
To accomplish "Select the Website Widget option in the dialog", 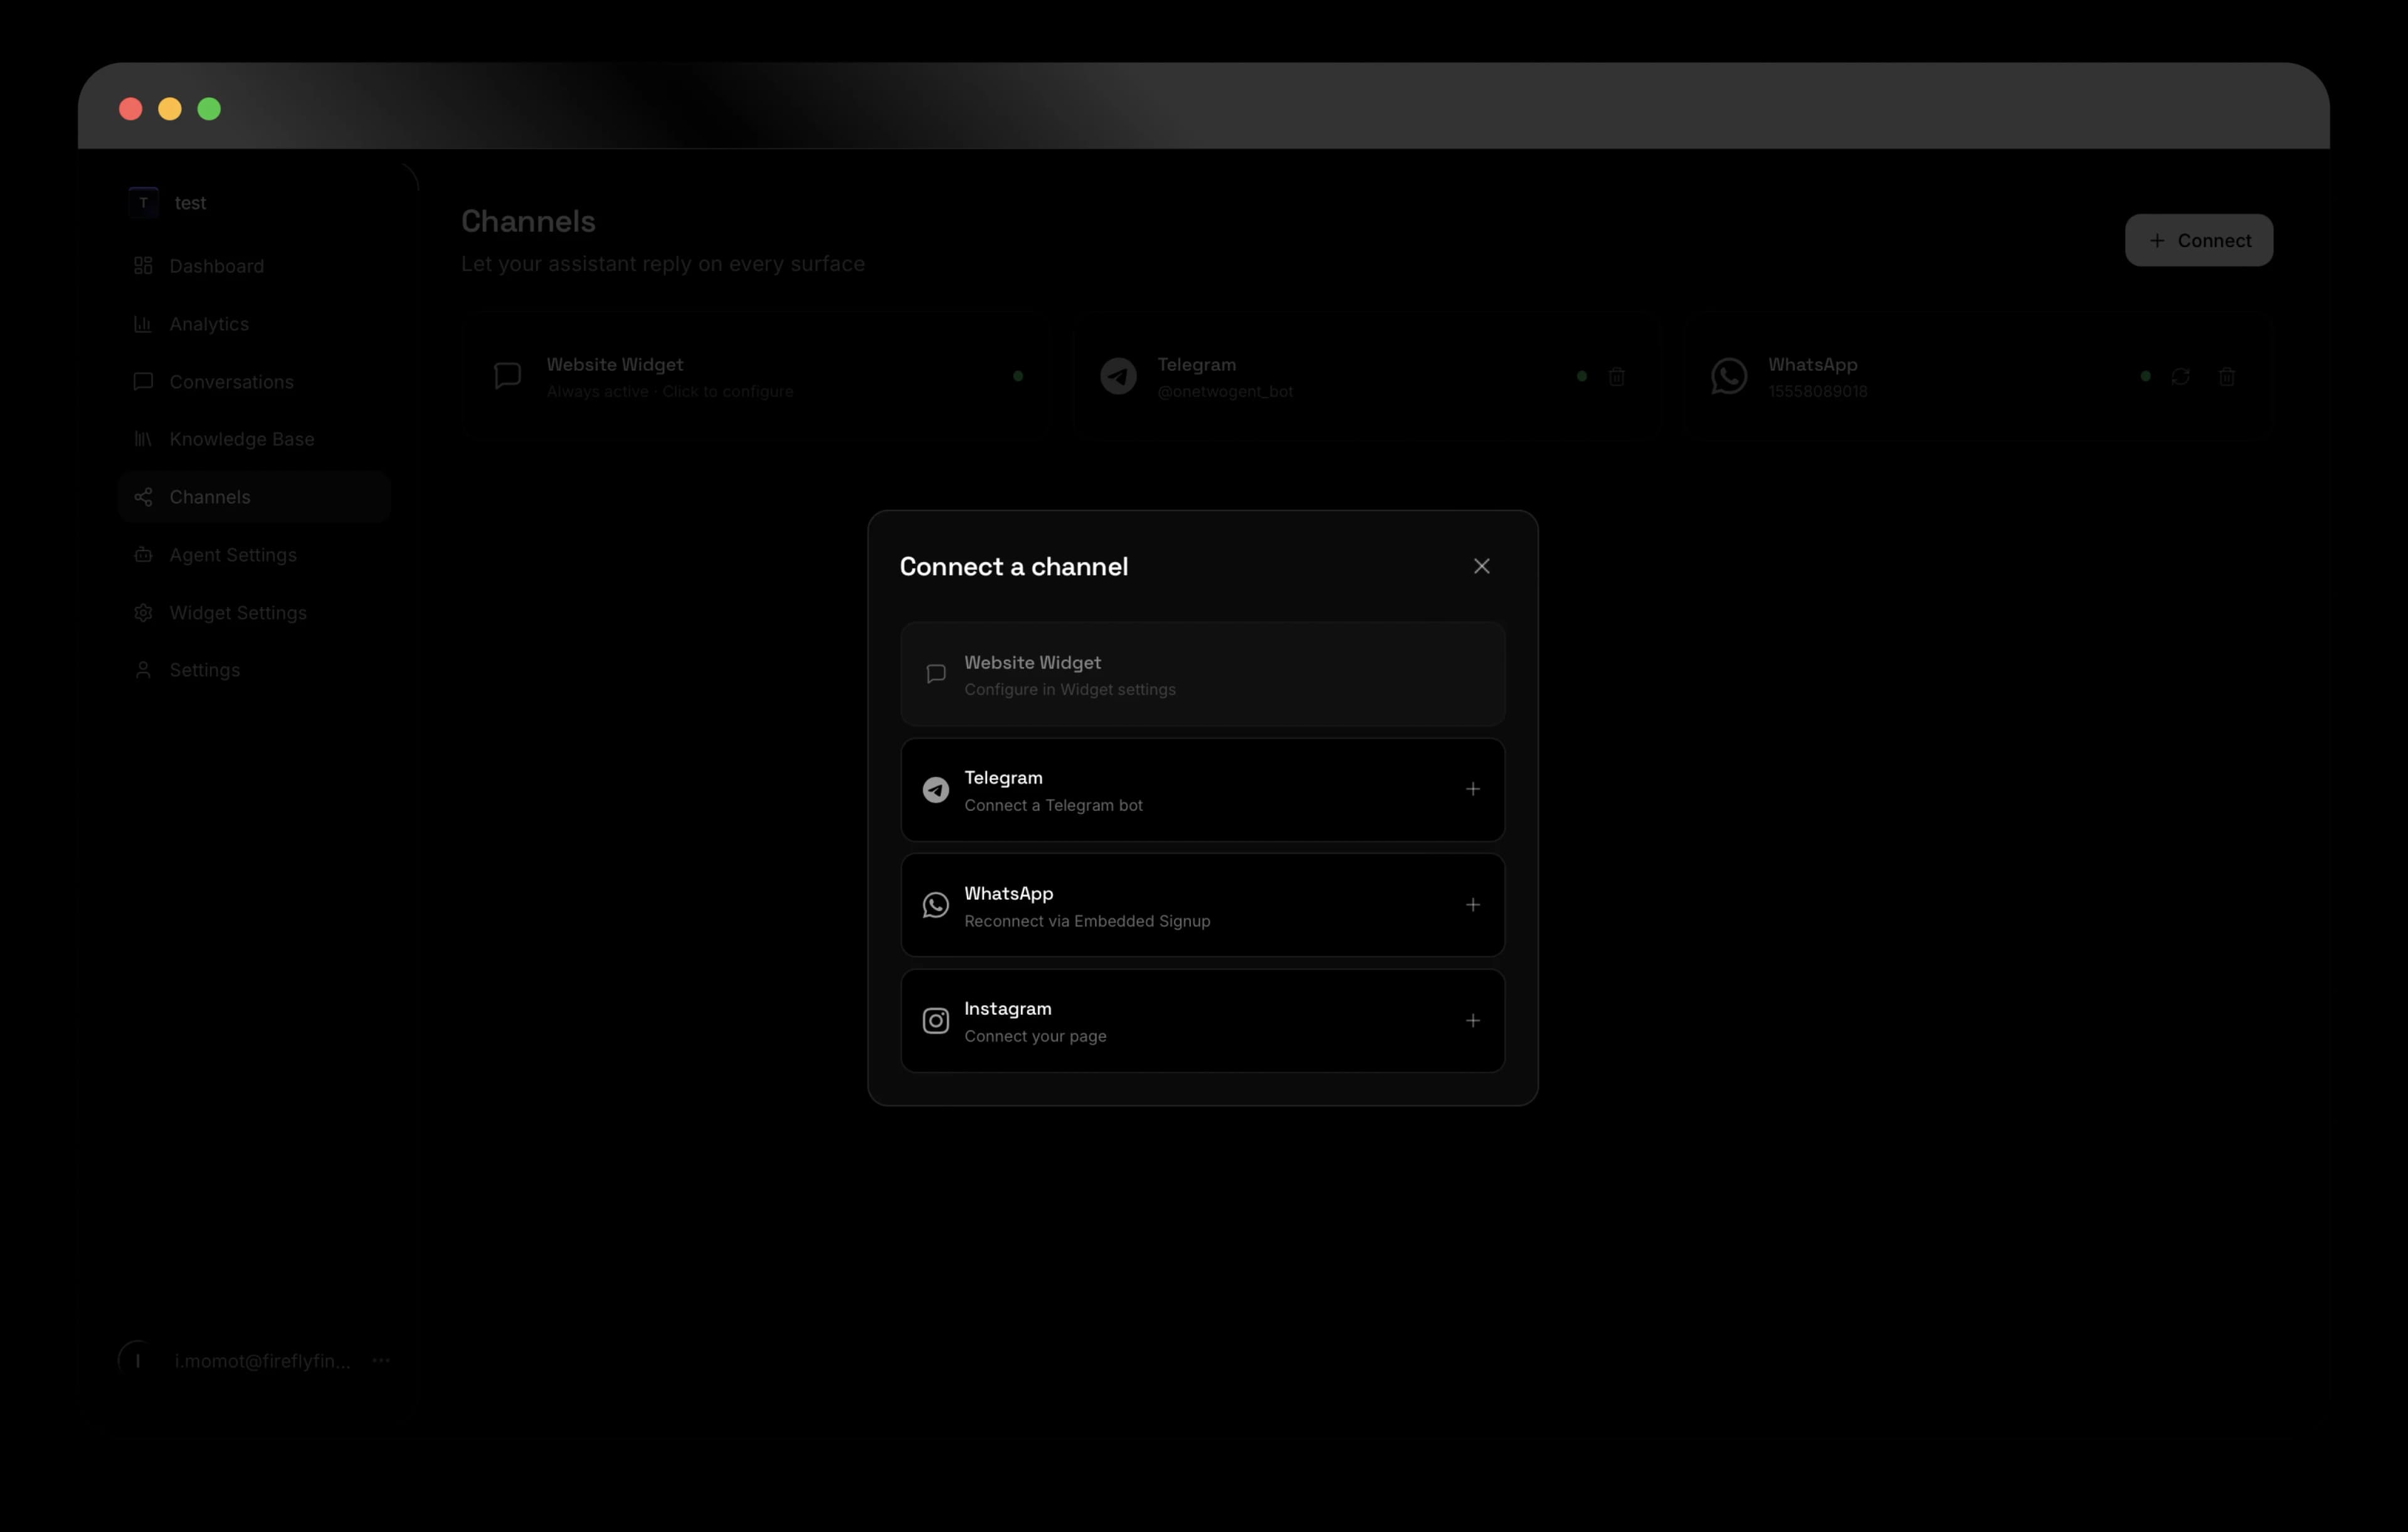I will 1202,674.
